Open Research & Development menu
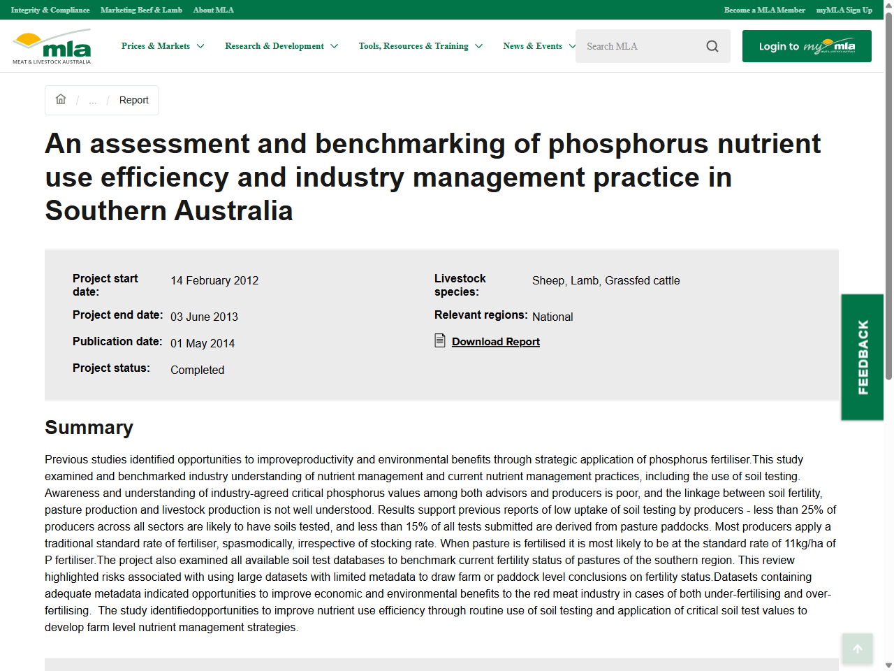Viewport: 894px width, 671px height. tap(274, 46)
